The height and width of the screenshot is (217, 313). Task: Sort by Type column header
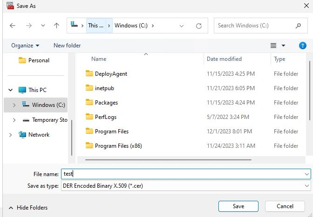tap(279, 59)
